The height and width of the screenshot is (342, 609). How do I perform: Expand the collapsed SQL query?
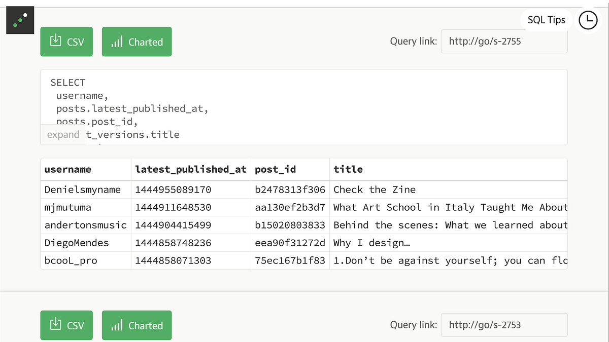coord(63,134)
